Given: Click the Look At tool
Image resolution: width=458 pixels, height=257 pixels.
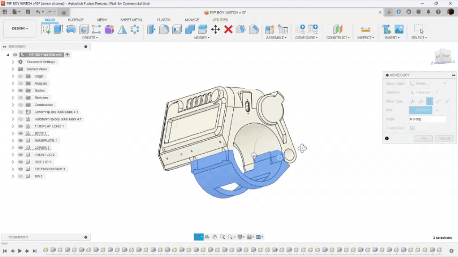Looking at the screenshot, I should click(207, 237).
